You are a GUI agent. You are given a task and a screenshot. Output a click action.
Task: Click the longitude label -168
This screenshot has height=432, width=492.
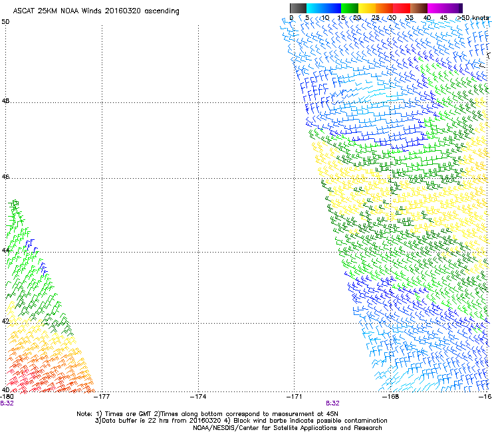pos(391,397)
